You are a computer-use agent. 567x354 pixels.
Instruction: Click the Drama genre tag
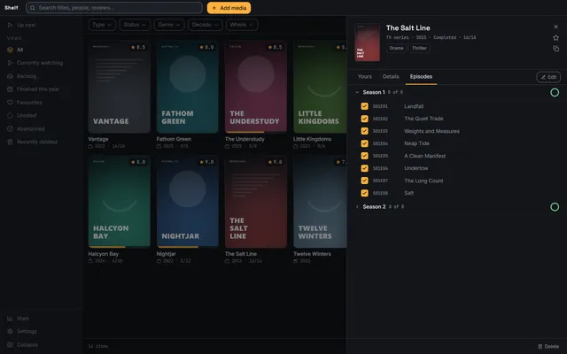[x=396, y=48]
